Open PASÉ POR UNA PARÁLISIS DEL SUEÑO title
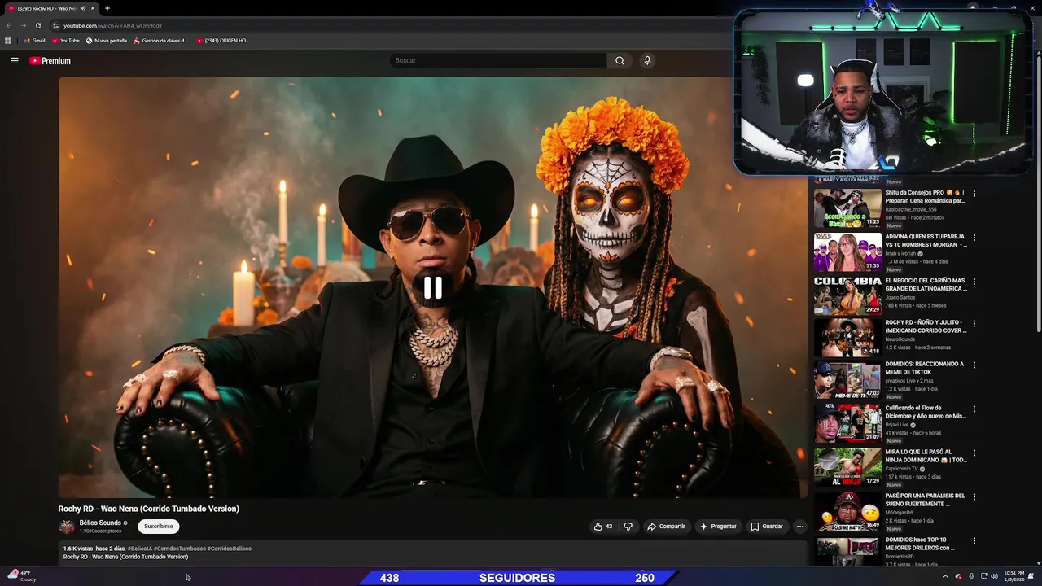 (926, 500)
